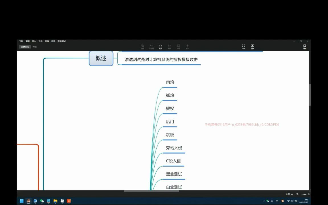Show the minimap from the status bar
The width and height of the screenshot is (328, 205).
click(297, 194)
